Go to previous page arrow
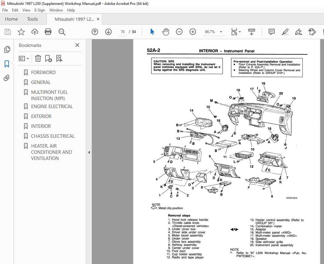This screenshot has height=264, width=324. coord(95,32)
